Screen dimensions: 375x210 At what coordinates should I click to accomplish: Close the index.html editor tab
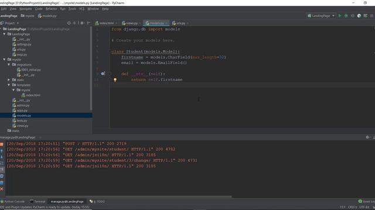pyautogui.click(x=116, y=23)
